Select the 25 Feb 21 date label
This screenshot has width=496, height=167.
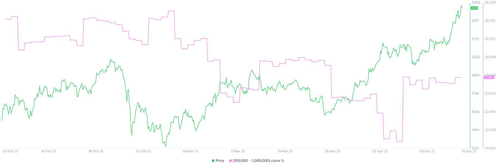143,151
